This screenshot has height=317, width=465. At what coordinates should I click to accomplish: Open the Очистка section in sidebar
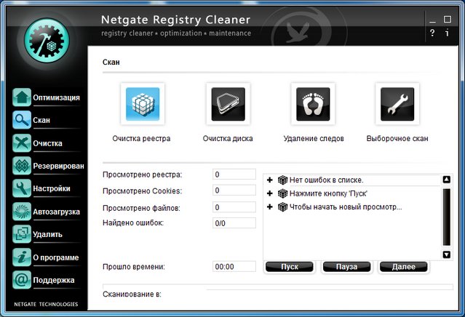tap(47, 143)
